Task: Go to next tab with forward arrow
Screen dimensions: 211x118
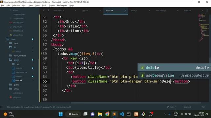Action: pyautogui.click(x=48, y=10)
